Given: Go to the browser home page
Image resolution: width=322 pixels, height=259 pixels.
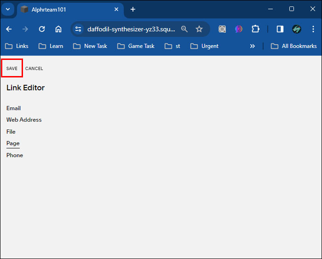Looking at the screenshot, I should point(58,29).
